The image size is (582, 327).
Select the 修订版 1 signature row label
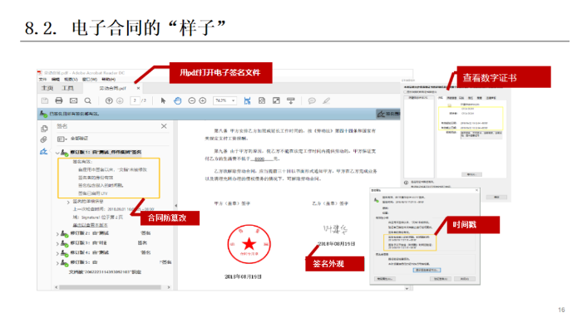pos(106,152)
